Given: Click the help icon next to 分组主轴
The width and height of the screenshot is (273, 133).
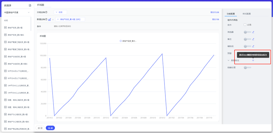Looking at the screenshot, I should point(46,12).
